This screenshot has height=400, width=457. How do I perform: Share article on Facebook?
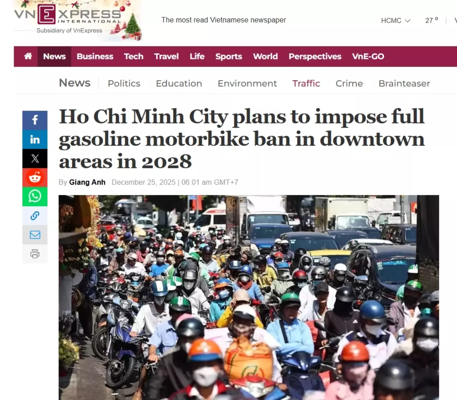(x=35, y=120)
